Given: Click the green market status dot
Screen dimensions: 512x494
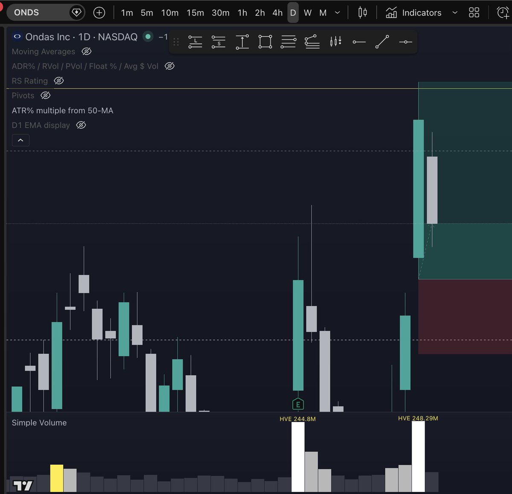Looking at the screenshot, I should tap(148, 37).
